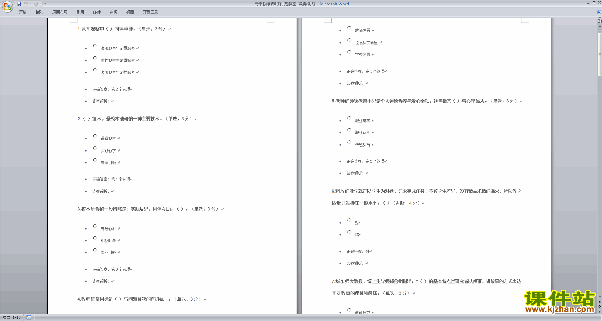The height and width of the screenshot is (321, 602).
Task: Redo with the repeat arrow icon
Action: (36, 4)
